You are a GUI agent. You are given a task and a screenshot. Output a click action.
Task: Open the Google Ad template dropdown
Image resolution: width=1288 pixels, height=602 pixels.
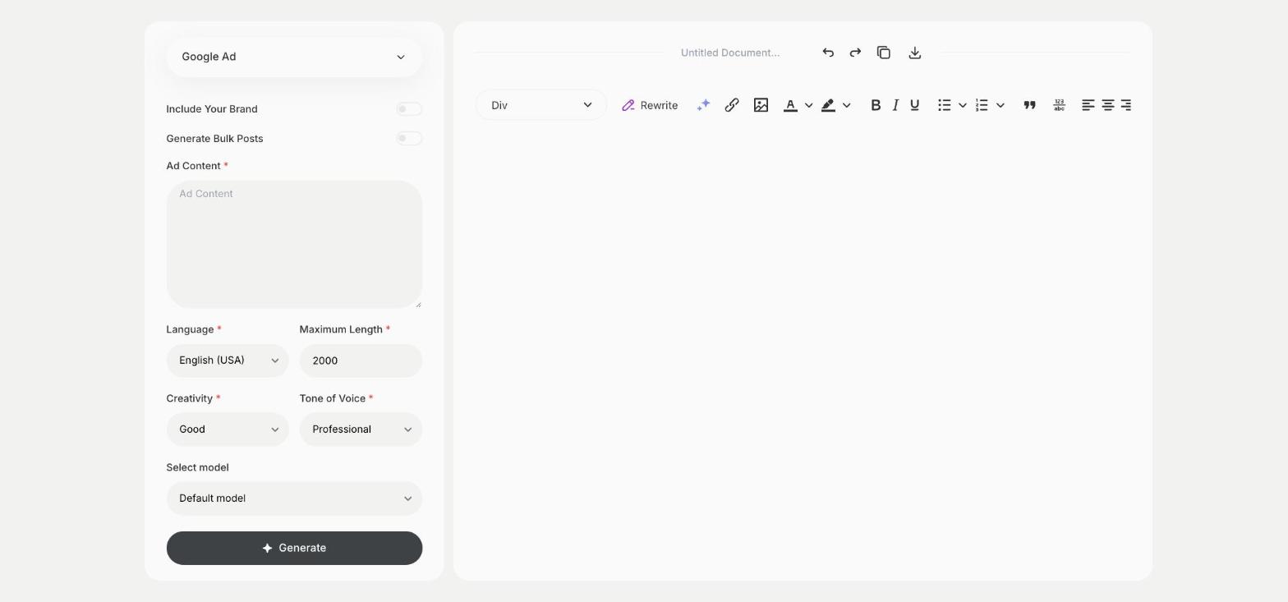pyautogui.click(x=294, y=57)
